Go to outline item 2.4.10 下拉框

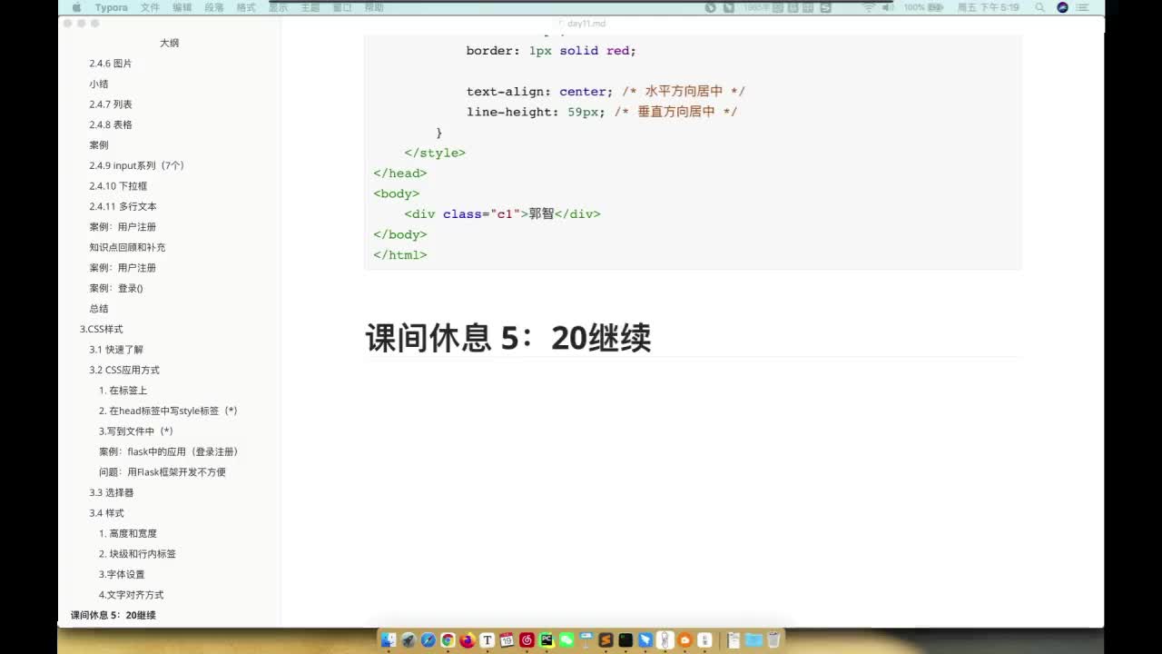[x=118, y=186]
